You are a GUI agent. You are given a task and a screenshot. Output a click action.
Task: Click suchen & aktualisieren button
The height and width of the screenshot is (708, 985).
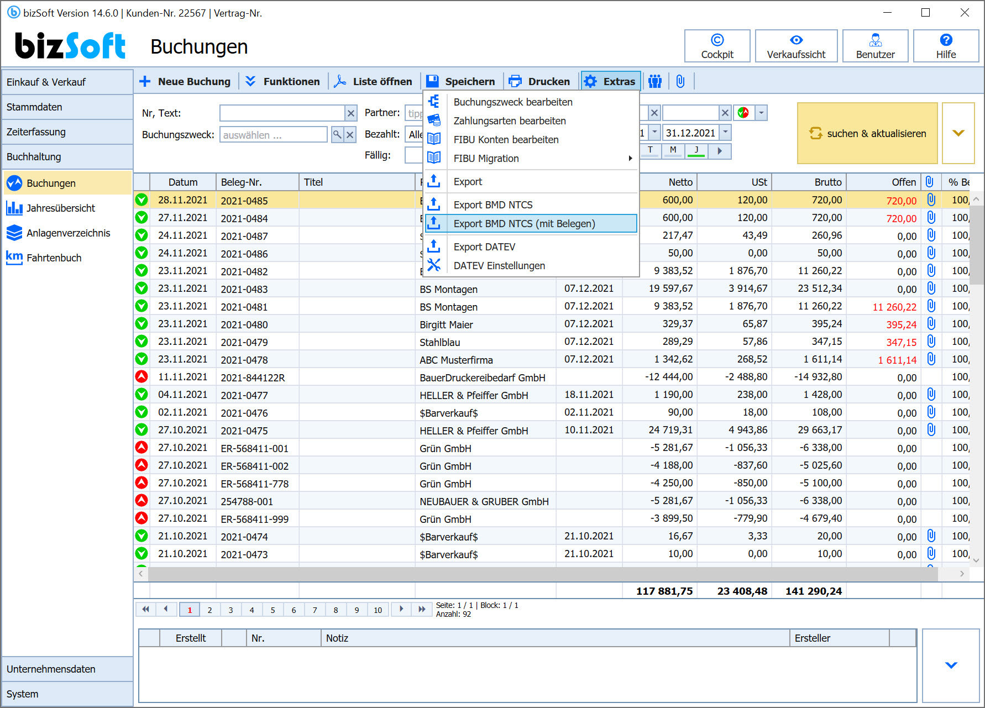coord(867,133)
